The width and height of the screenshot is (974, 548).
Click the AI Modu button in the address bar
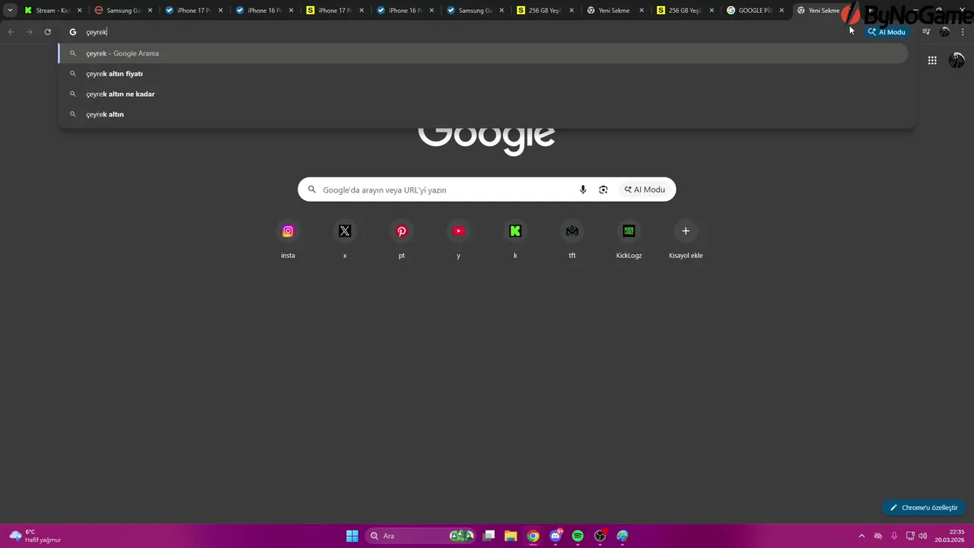click(x=886, y=32)
